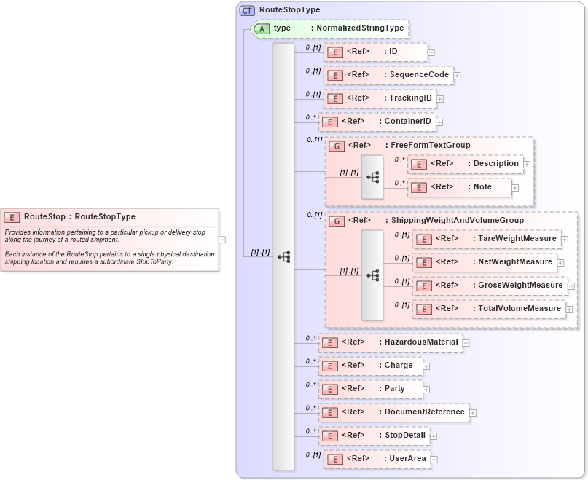Click the E icon beside HazardousMaterial
The width and height of the screenshot is (588, 480).
coord(330,342)
